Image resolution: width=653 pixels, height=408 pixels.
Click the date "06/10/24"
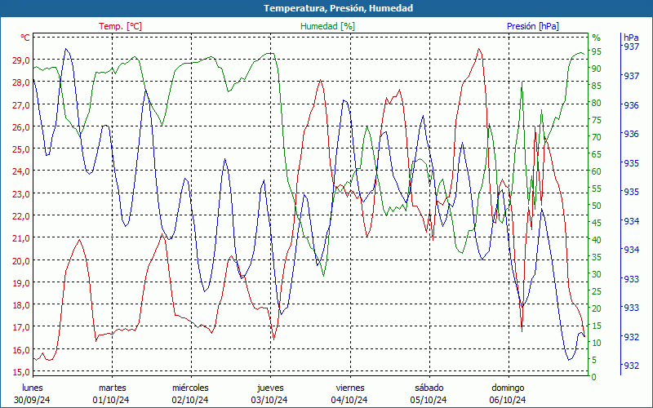tap(507, 400)
